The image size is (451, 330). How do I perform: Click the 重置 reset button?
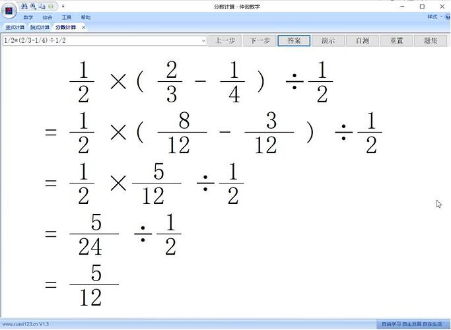click(397, 40)
